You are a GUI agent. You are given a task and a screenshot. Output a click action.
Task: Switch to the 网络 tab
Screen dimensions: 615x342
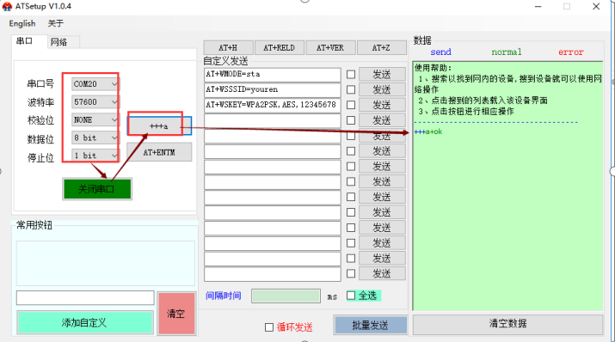(58, 42)
